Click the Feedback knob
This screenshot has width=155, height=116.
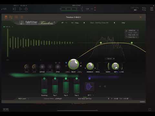(x=90, y=66)
